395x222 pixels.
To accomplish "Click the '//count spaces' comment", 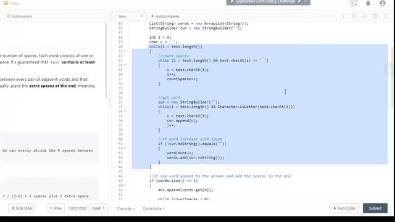I will [173, 56].
